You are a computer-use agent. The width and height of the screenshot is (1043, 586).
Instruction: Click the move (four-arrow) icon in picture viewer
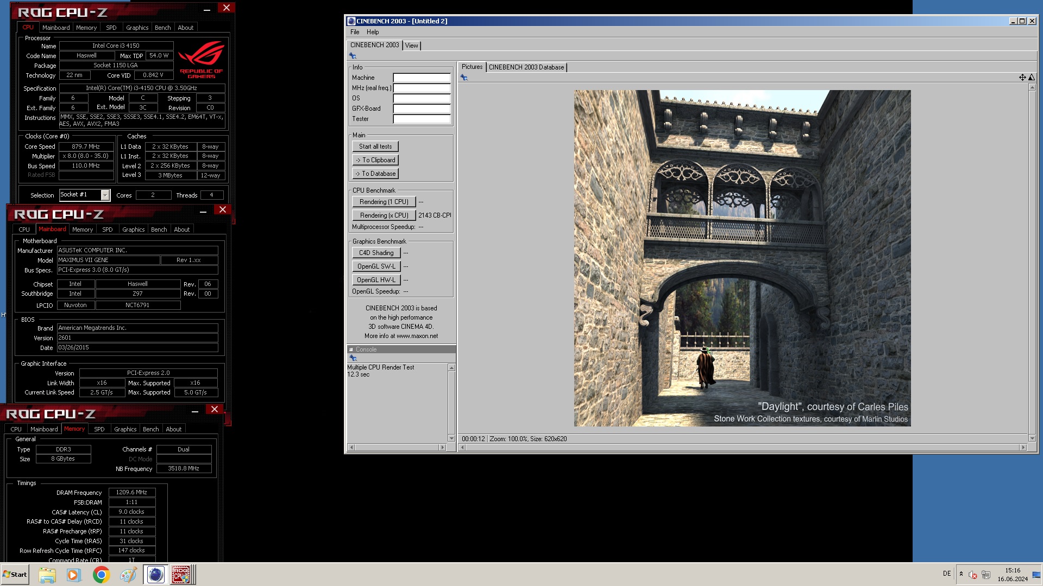(1022, 78)
